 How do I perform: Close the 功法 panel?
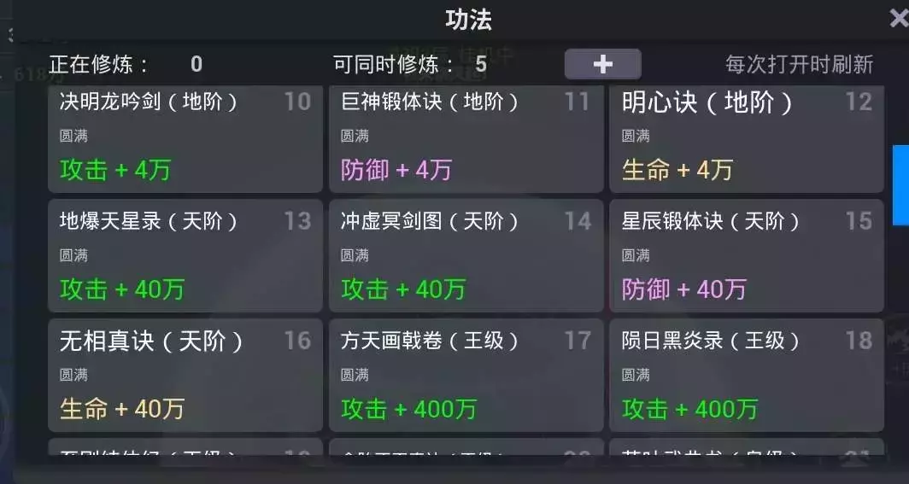click(x=898, y=19)
